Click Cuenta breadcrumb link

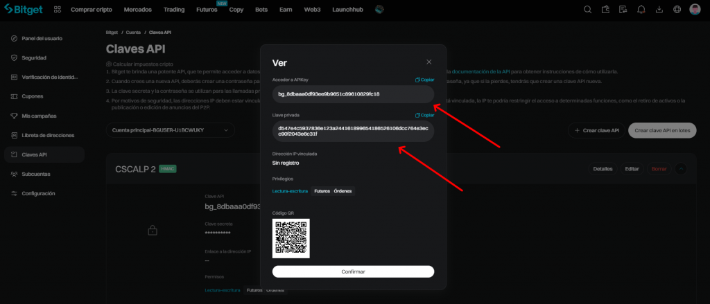pos(133,33)
